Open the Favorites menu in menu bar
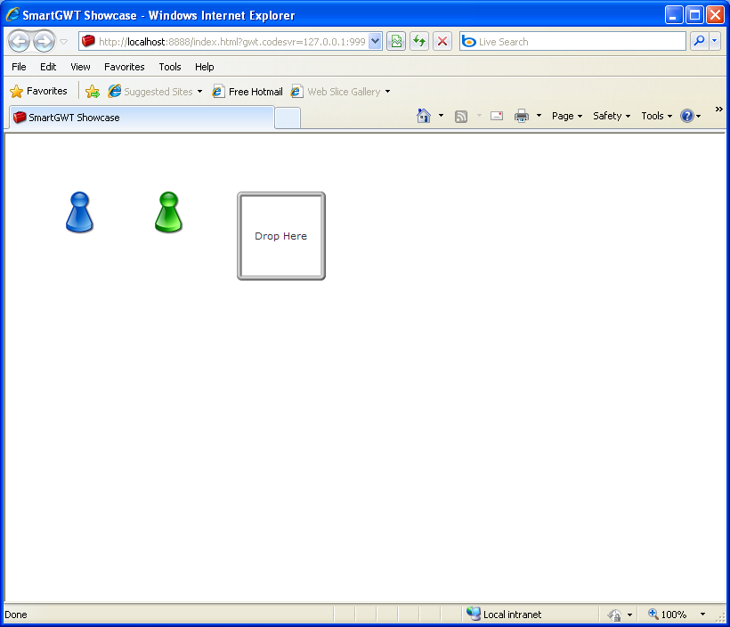 (125, 67)
